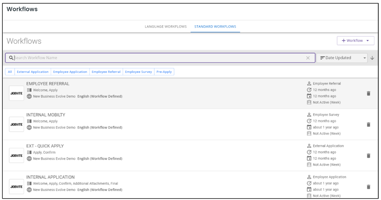Delete the INTERNAL MOBILTY workflow
The width and height of the screenshot is (381, 200).
click(368, 124)
